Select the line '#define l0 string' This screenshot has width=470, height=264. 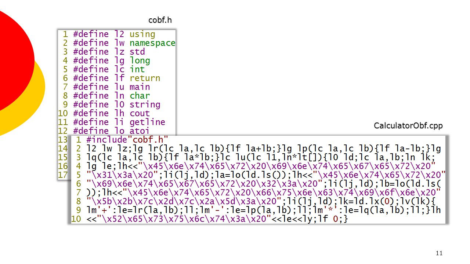(x=117, y=104)
